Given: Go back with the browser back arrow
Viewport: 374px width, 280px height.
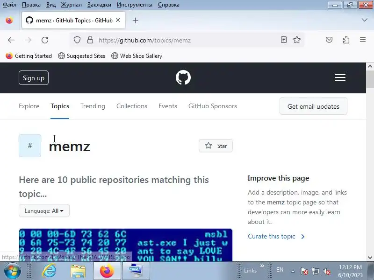Looking at the screenshot, I should click(x=11, y=40).
